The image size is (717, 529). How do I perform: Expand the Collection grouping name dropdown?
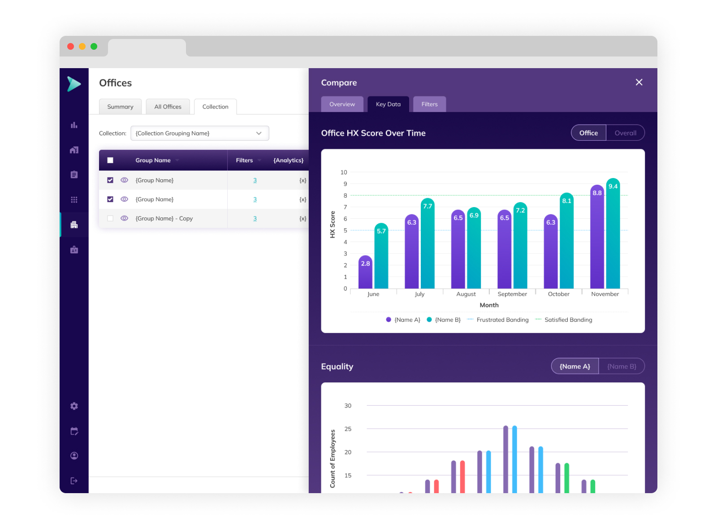pos(259,133)
